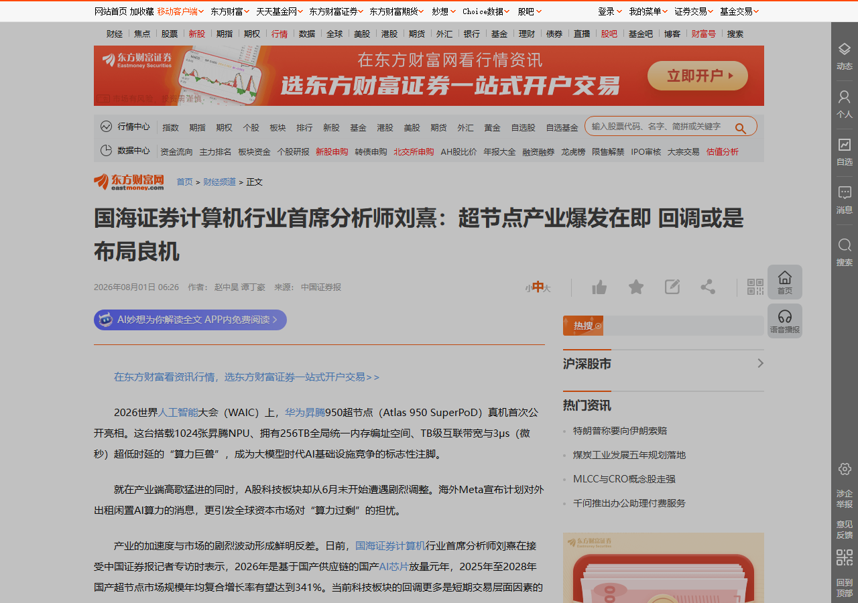Open the 自选 chart icon in sidebar
Screen dimensions: 858x603
pyautogui.click(x=845, y=145)
